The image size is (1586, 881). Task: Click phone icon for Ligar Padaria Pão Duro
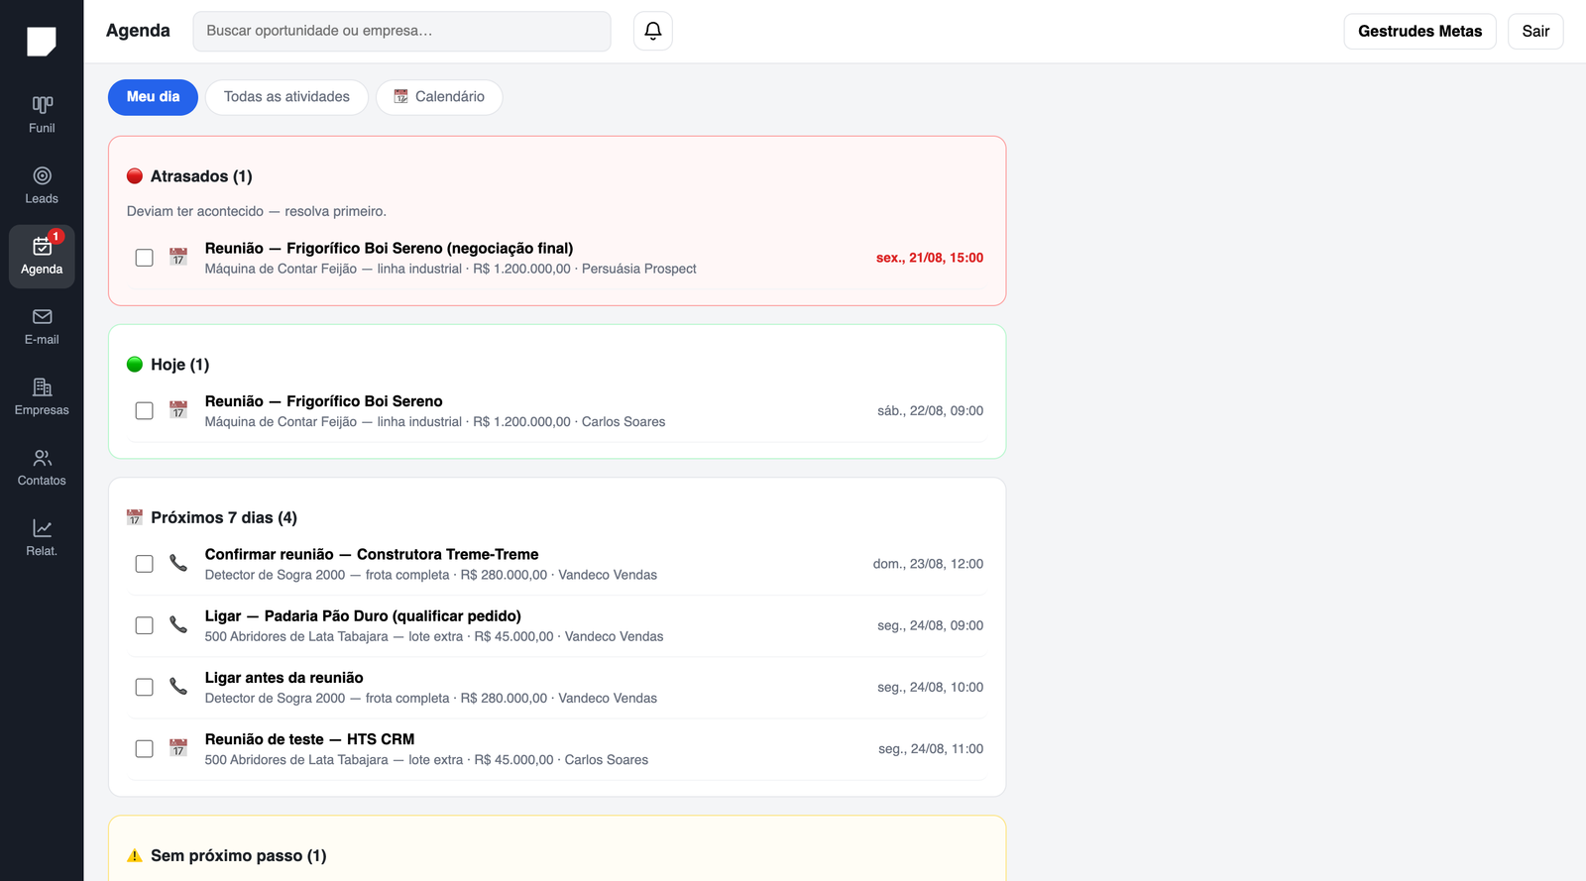point(178,624)
